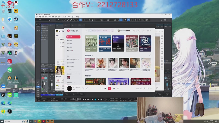Go to previous track in NetEase player

(x=105, y=88)
